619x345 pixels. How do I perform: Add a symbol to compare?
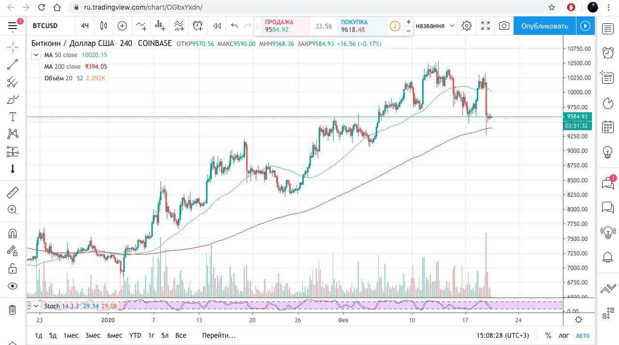[x=122, y=26]
